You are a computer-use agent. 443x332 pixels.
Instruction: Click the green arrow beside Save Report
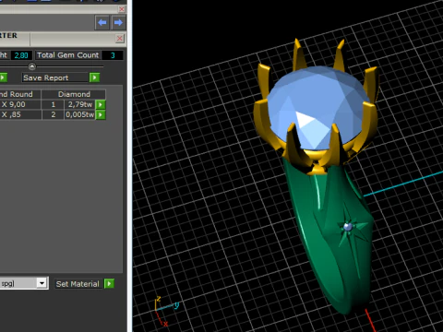[x=94, y=77]
